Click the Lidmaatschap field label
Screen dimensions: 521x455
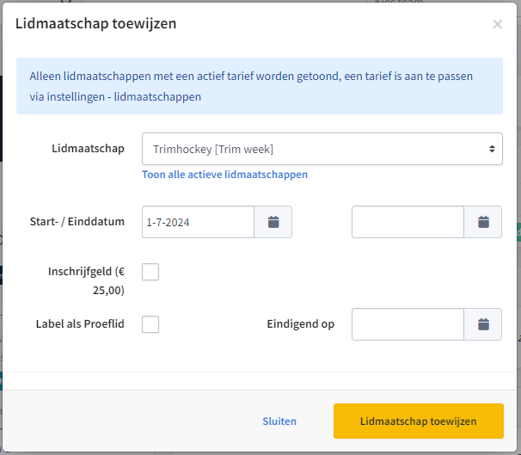tap(88, 148)
